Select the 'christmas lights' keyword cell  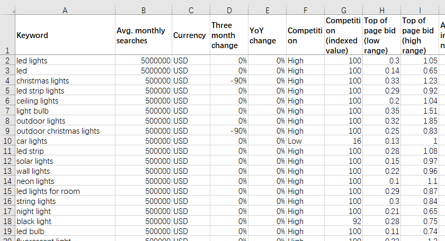pyautogui.click(x=64, y=81)
